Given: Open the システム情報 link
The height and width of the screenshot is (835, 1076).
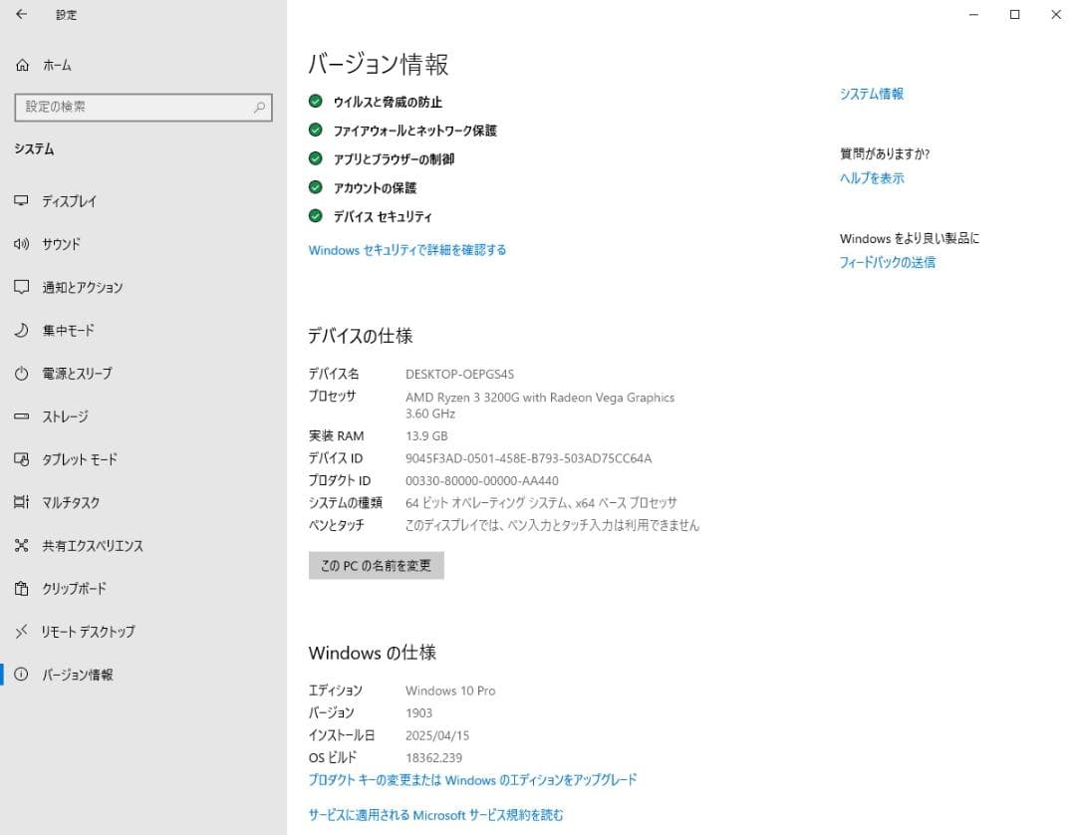Looking at the screenshot, I should point(871,94).
